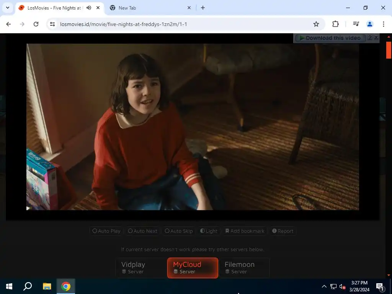Select the Filemoon server

(x=245, y=268)
